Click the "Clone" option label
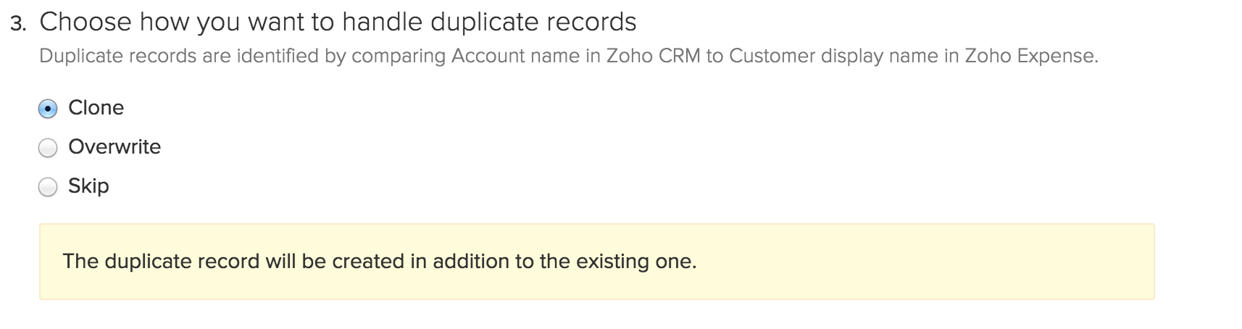Viewport: 1242px width, 329px height. 96,108
